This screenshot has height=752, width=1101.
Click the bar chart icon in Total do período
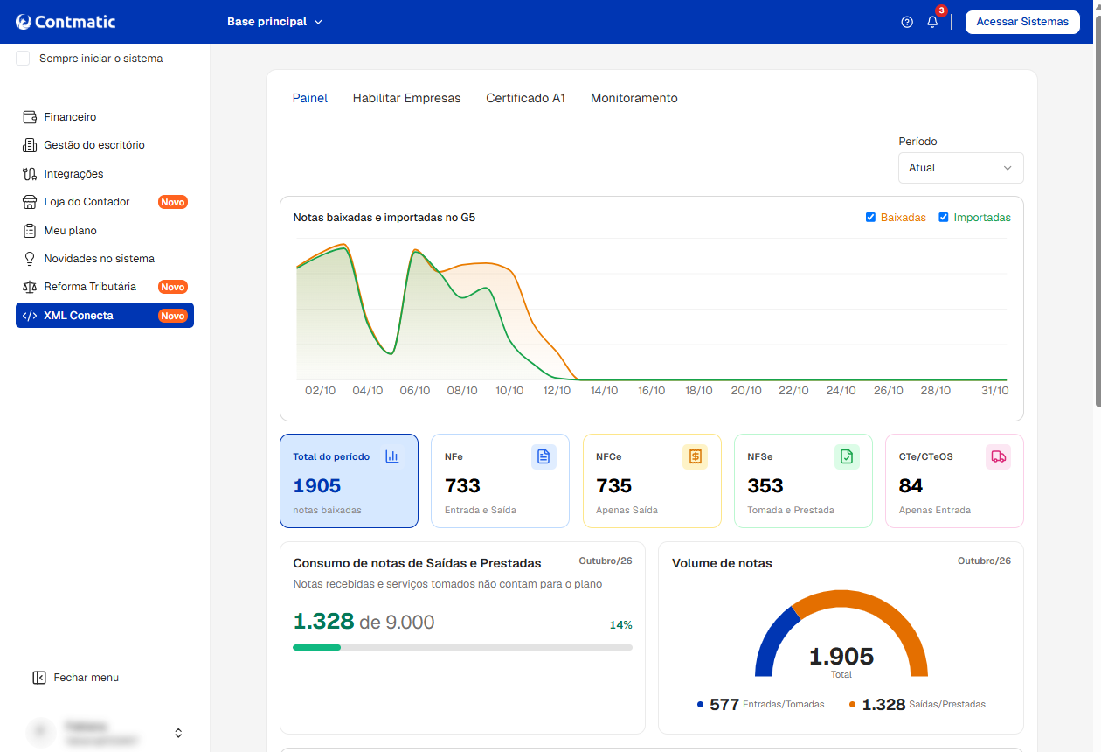[391, 456]
